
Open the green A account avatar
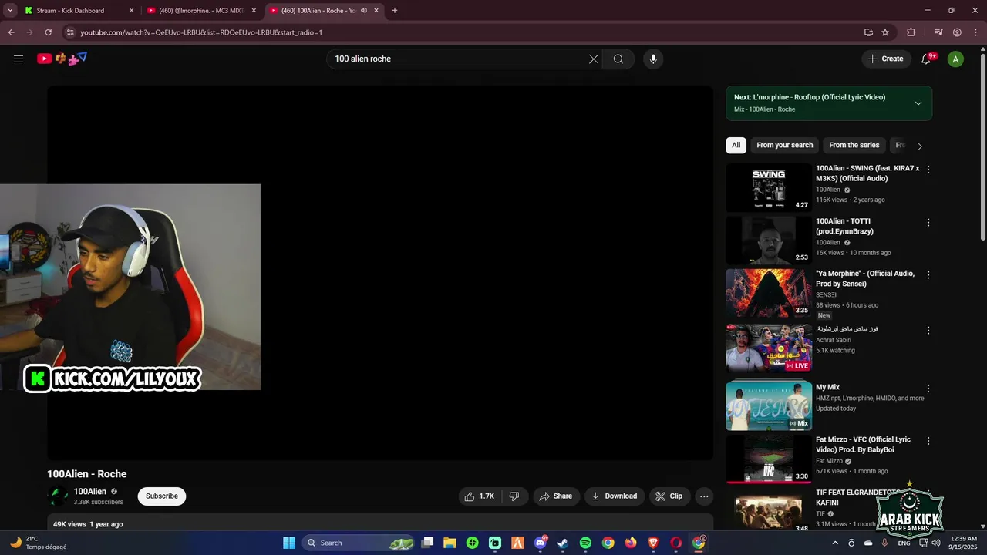pyautogui.click(x=955, y=59)
